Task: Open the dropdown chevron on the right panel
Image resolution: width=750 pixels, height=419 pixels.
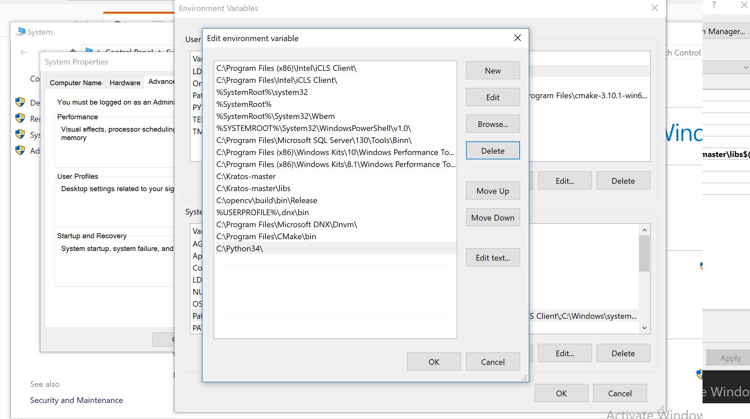Action: tap(746, 67)
